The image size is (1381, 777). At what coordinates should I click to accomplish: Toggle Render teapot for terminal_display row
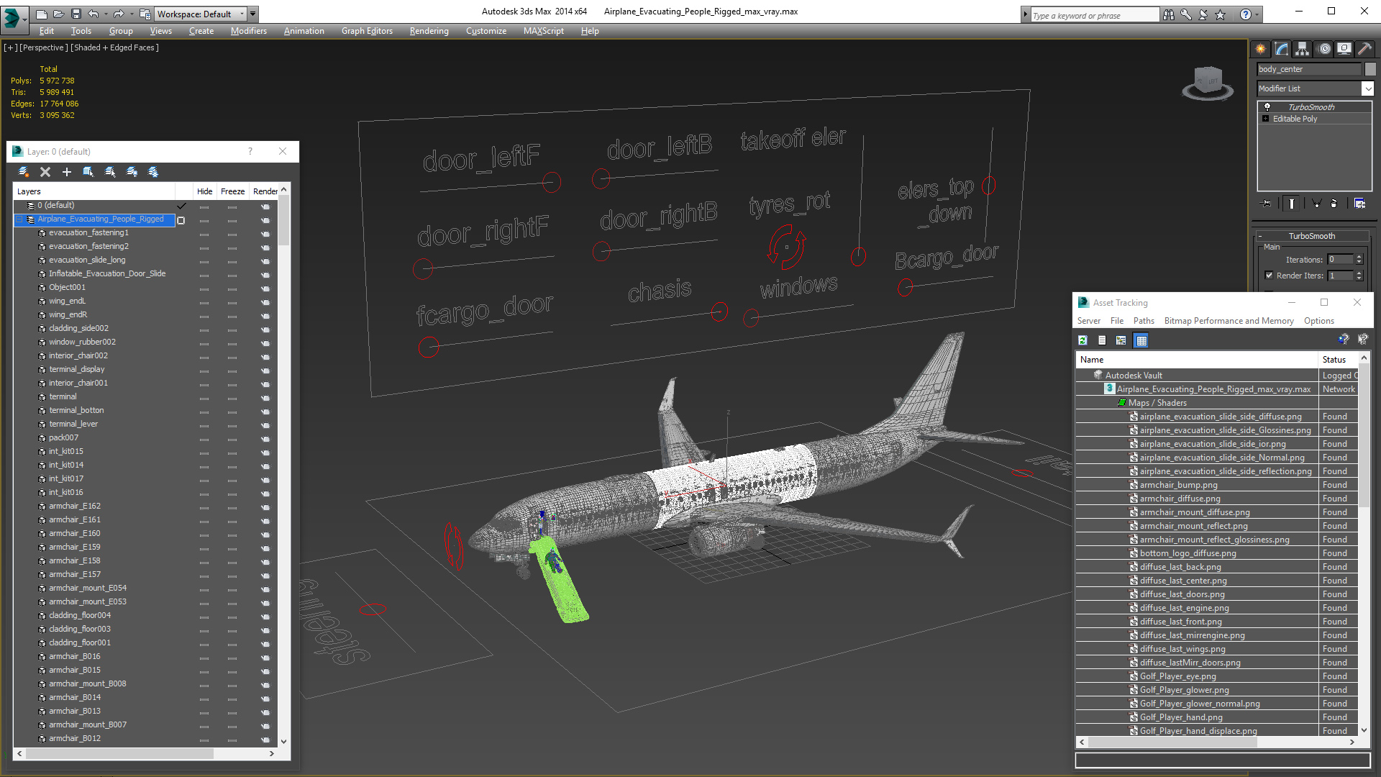coord(265,371)
